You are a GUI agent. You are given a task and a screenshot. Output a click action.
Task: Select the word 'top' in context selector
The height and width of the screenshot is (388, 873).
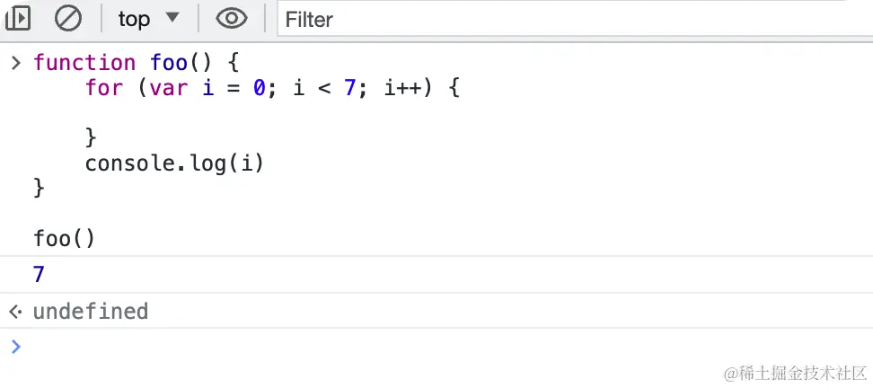[134, 19]
